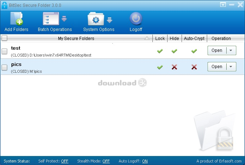Minimize the BitSec Secure Folder window
Screen dimensions: 245x165
(x=232, y=5)
